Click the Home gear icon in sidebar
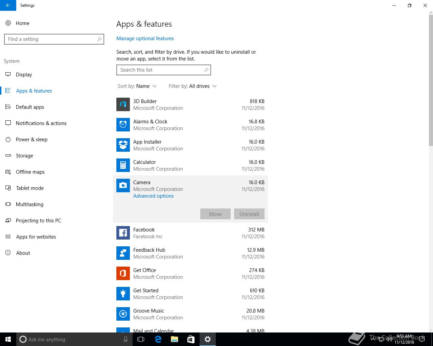 (8, 23)
